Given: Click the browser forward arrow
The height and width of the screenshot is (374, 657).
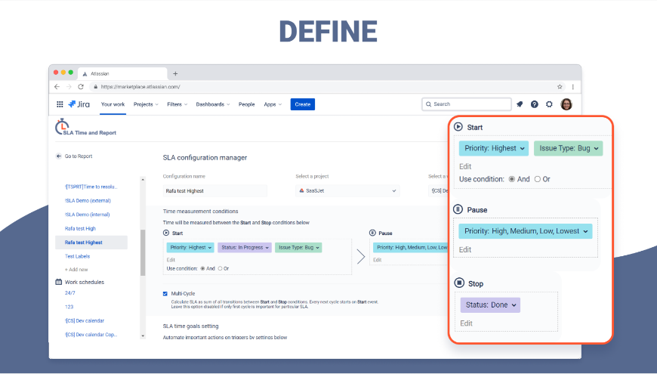Looking at the screenshot, I should point(69,87).
